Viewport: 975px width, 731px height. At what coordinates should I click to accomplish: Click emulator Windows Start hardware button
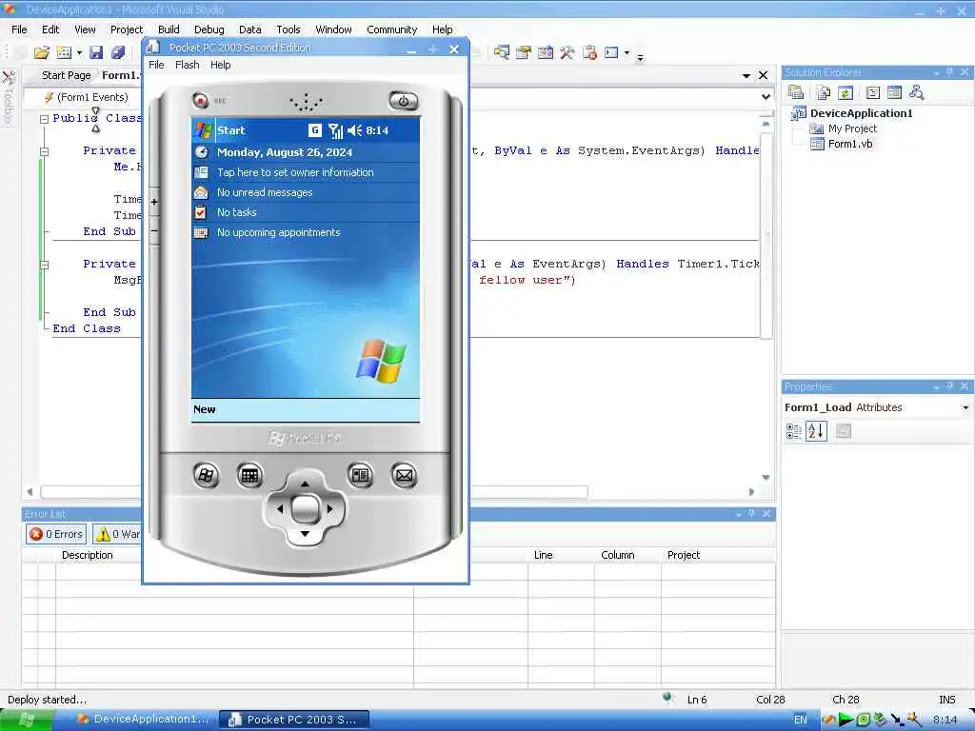tap(206, 476)
